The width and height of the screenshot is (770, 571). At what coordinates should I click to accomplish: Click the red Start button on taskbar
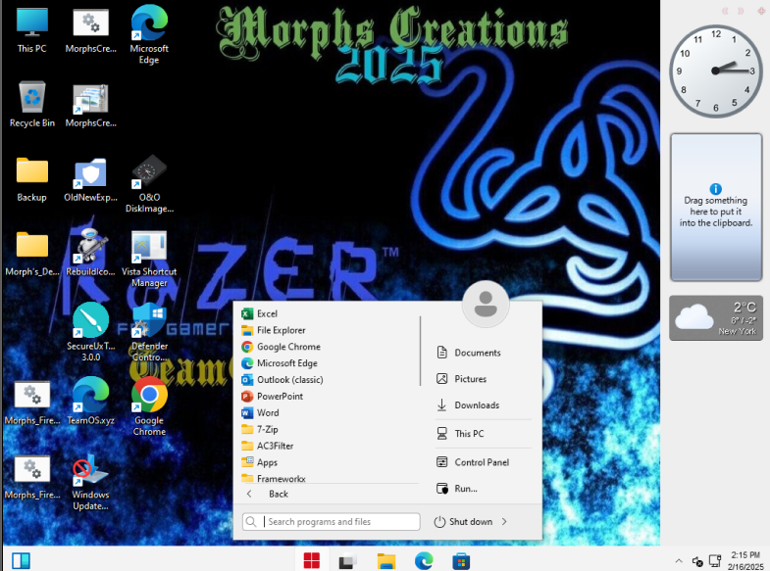click(311, 560)
